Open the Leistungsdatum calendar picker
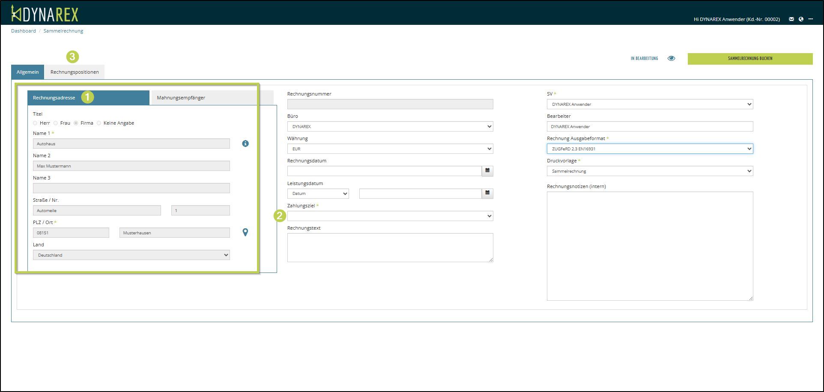This screenshot has height=392, width=824. point(487,194)
